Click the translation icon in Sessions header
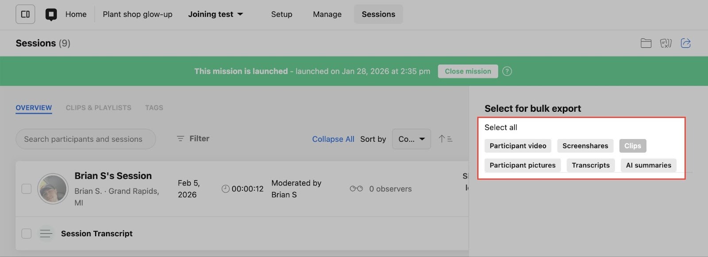The height and width of the screenshot is (257, 708). click(666, 43)
